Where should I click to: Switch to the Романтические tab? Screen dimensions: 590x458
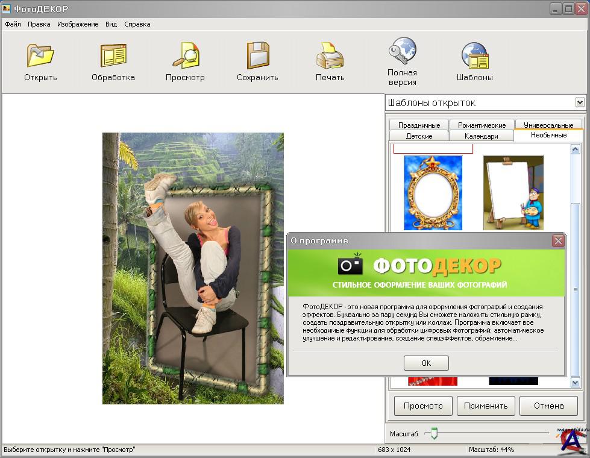(x=482, y=125)
